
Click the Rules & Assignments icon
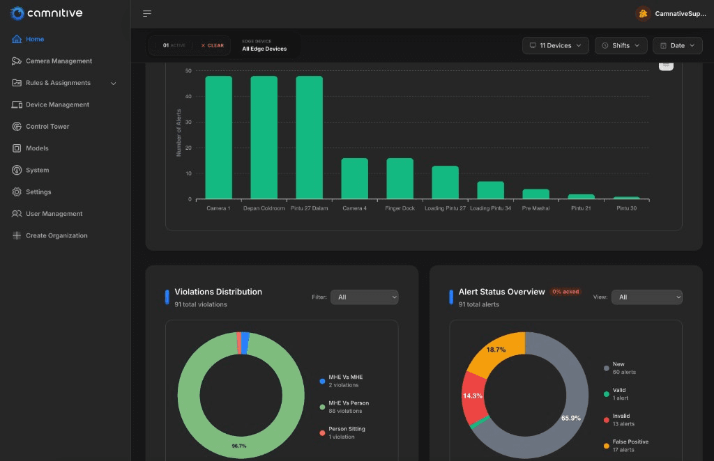(x=17, y=83)
